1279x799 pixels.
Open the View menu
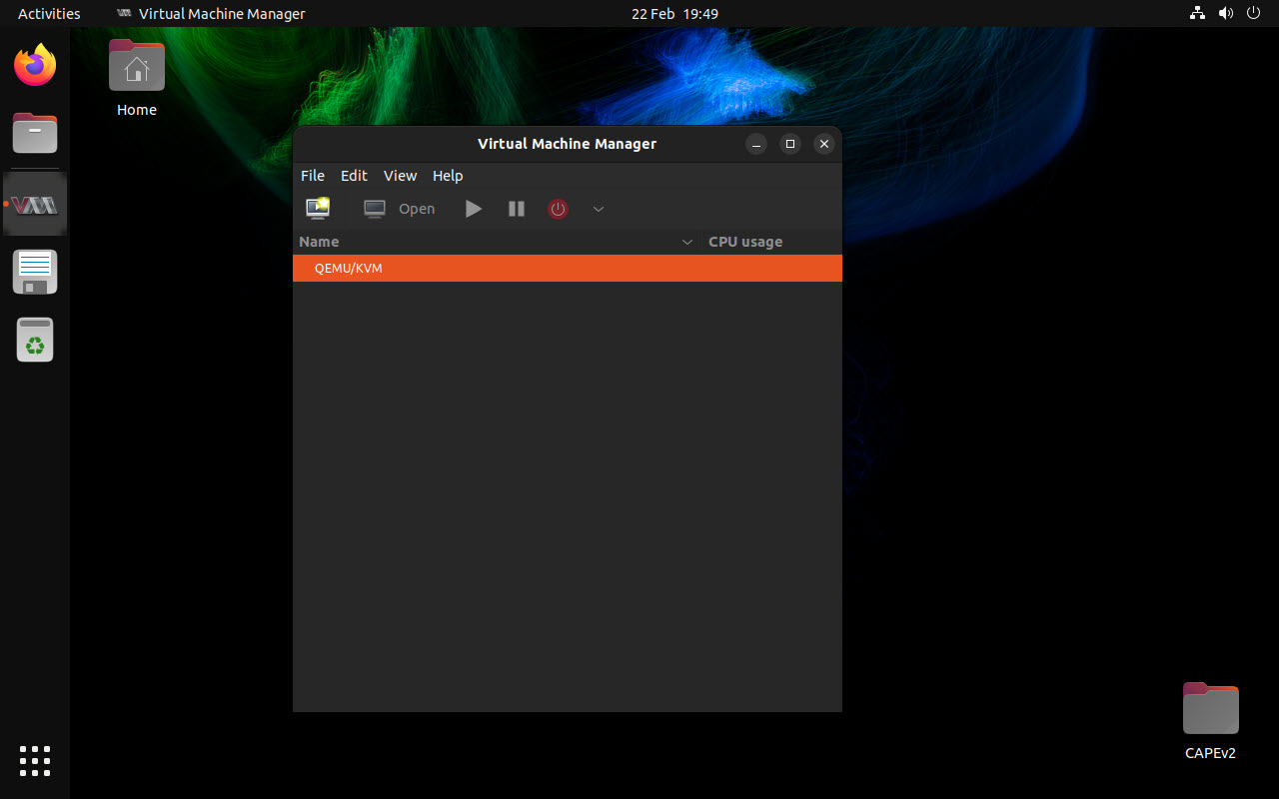point(400,176)
